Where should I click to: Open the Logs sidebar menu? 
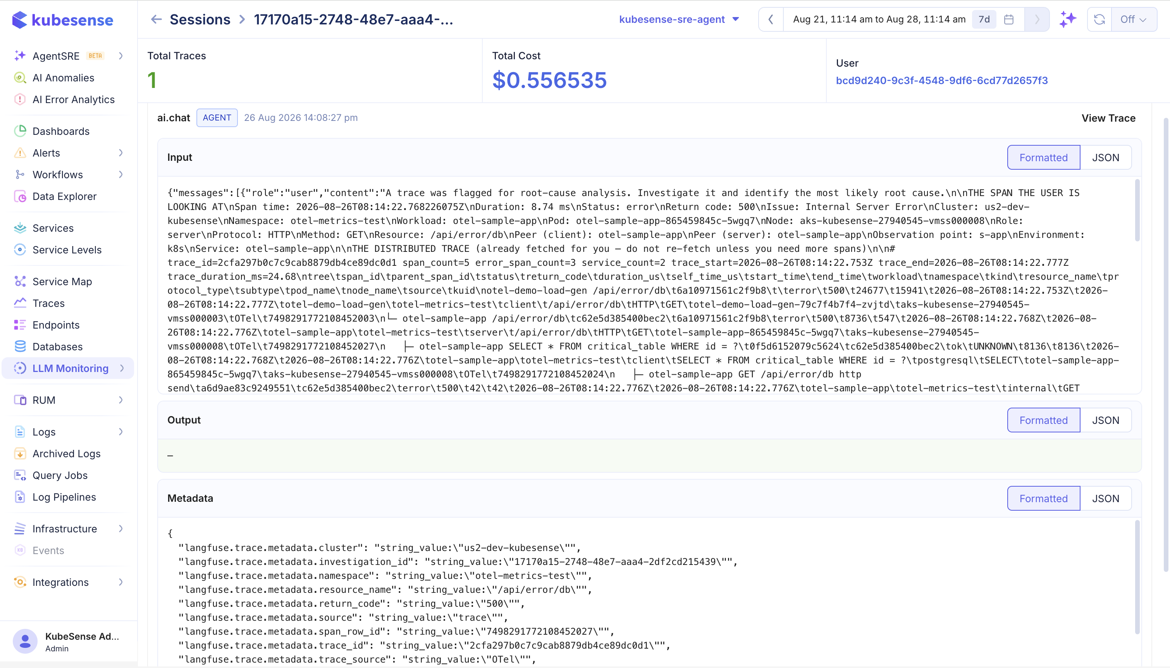point(69,432)
